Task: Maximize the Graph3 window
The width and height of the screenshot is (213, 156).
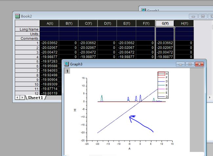Action: (x=190, y=64)
